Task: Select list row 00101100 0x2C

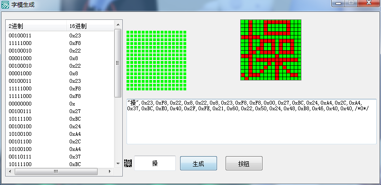Action: point(60,141)
